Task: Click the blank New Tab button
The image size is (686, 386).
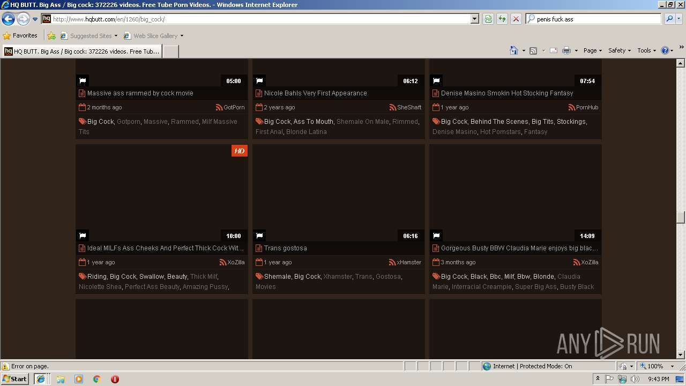Action: point(170,51)
